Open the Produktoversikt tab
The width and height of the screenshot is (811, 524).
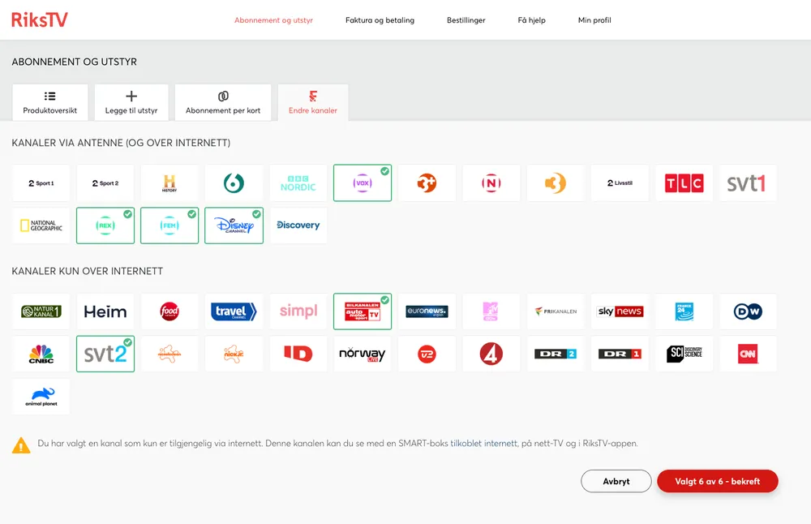(x=50, y=103)
